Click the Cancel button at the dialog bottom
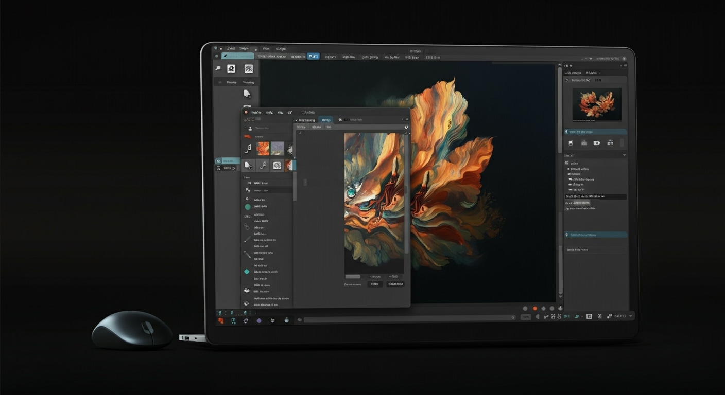 coord(375,284)
